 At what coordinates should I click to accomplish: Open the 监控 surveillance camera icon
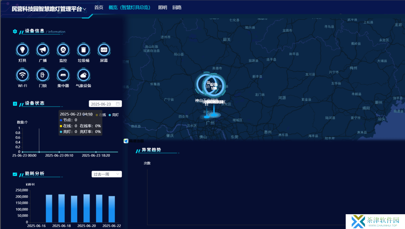63,50
